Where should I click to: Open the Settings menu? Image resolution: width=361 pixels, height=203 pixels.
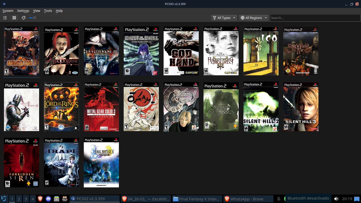[23, 11]
